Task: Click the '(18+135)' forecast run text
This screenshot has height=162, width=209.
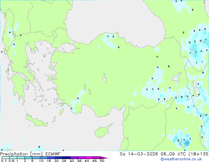Action: pyautogui.click(x=198, y=154)
